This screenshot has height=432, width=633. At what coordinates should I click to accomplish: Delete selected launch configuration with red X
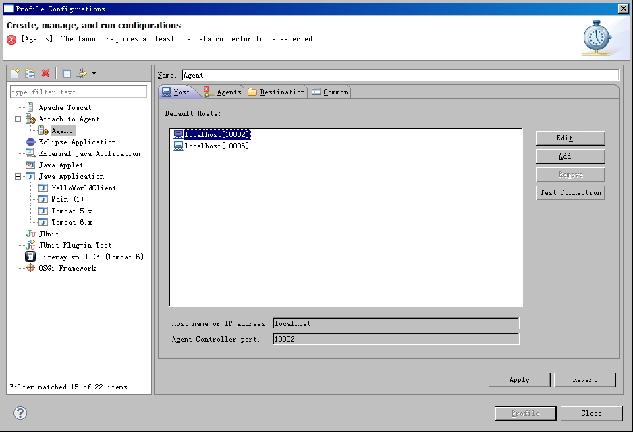click(46, 73)
